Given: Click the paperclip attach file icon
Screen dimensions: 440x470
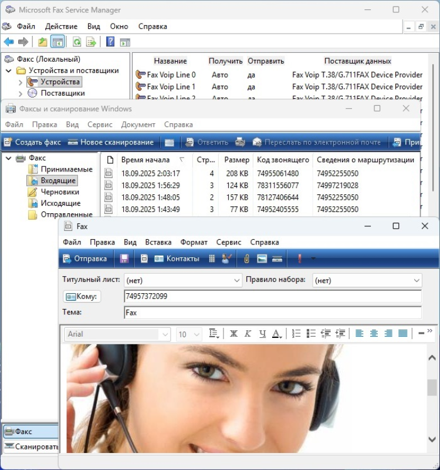Looking at the screenshot, I should (247, 258).
